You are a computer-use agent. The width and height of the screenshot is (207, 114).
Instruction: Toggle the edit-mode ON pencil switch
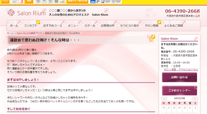coord(95,2)
